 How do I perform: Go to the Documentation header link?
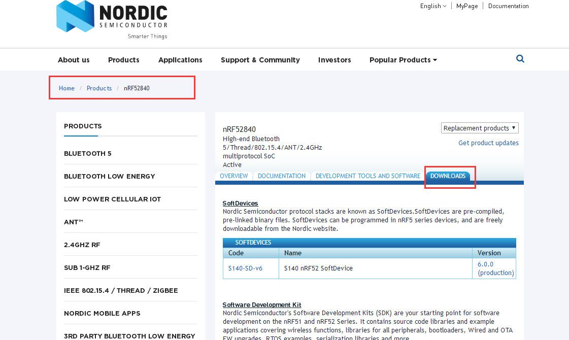(508, 6)
